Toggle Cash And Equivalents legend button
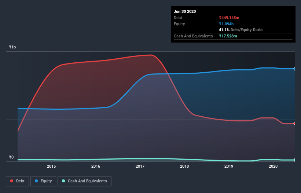 pyautogui.click(x=84, y=181)
